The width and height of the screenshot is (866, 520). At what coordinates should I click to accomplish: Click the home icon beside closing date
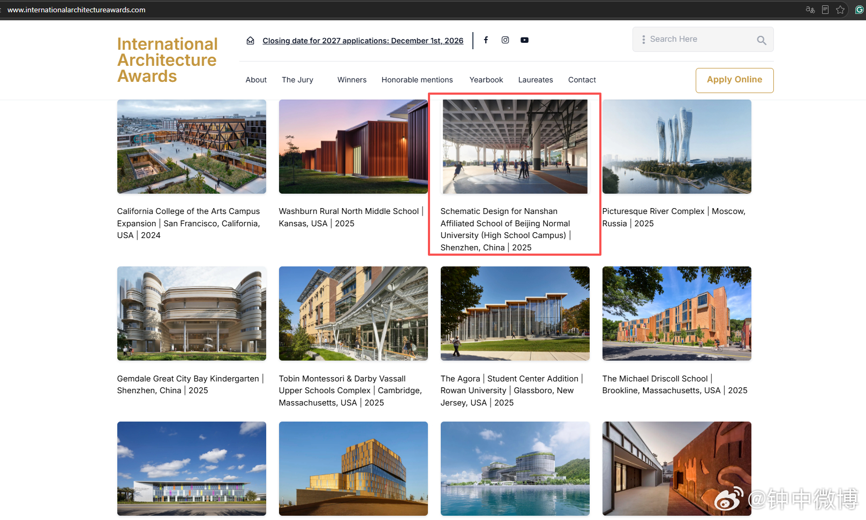(x=250, y=41)
